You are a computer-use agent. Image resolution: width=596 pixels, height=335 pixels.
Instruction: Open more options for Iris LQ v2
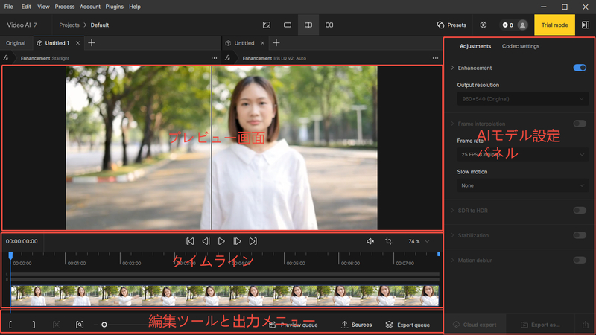pos(435,58)
